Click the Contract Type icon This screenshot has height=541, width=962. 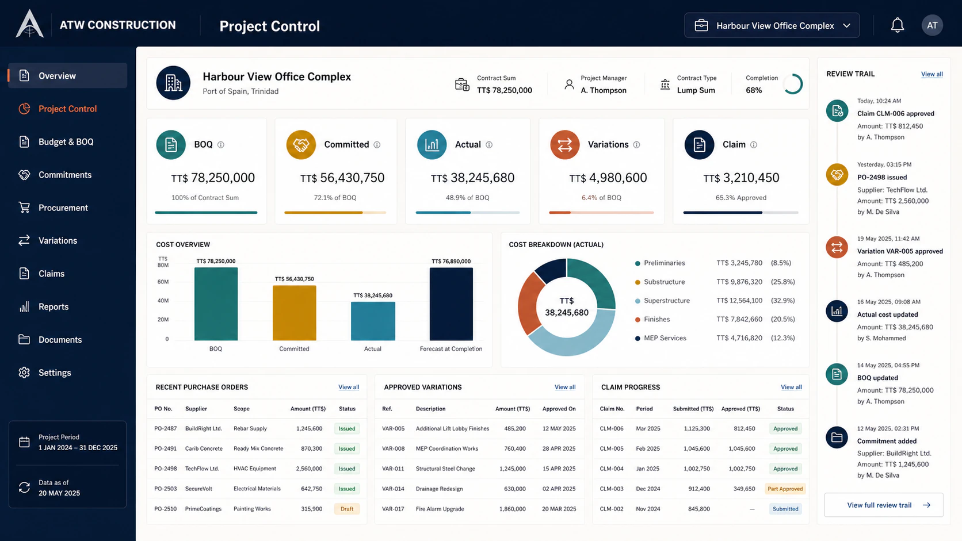pos(665,85)
